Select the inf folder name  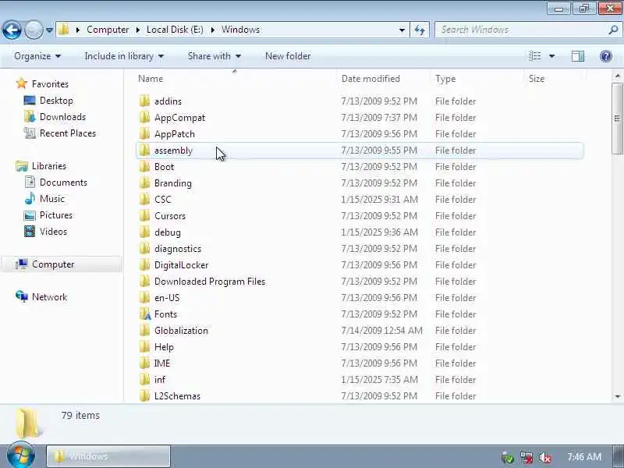point(160,380)
